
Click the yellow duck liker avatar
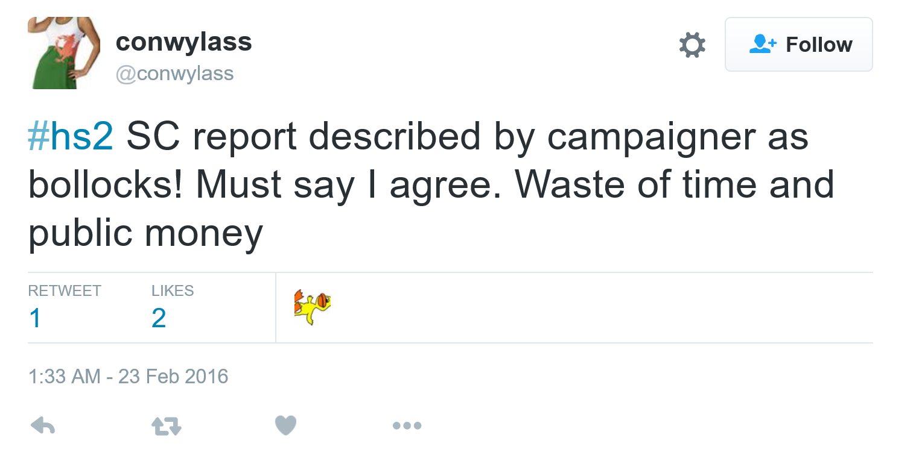(312, 307)
